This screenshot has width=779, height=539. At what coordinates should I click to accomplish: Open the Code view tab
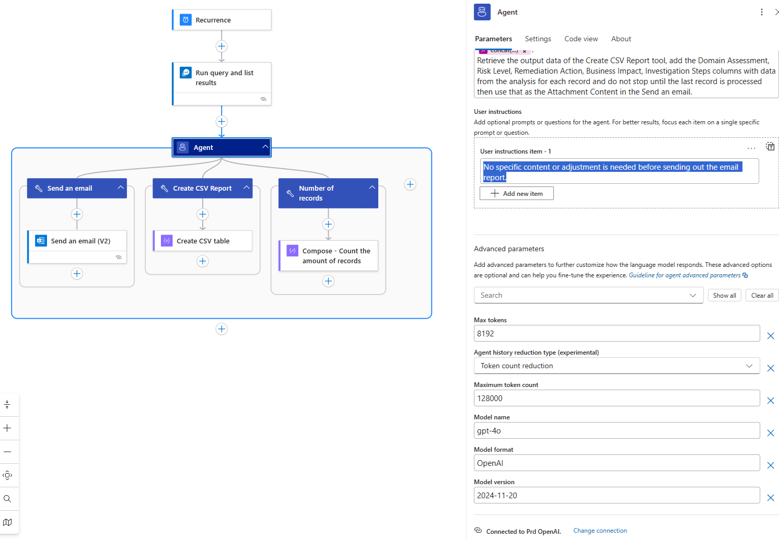pyautogui.click(x=581, y=39)
